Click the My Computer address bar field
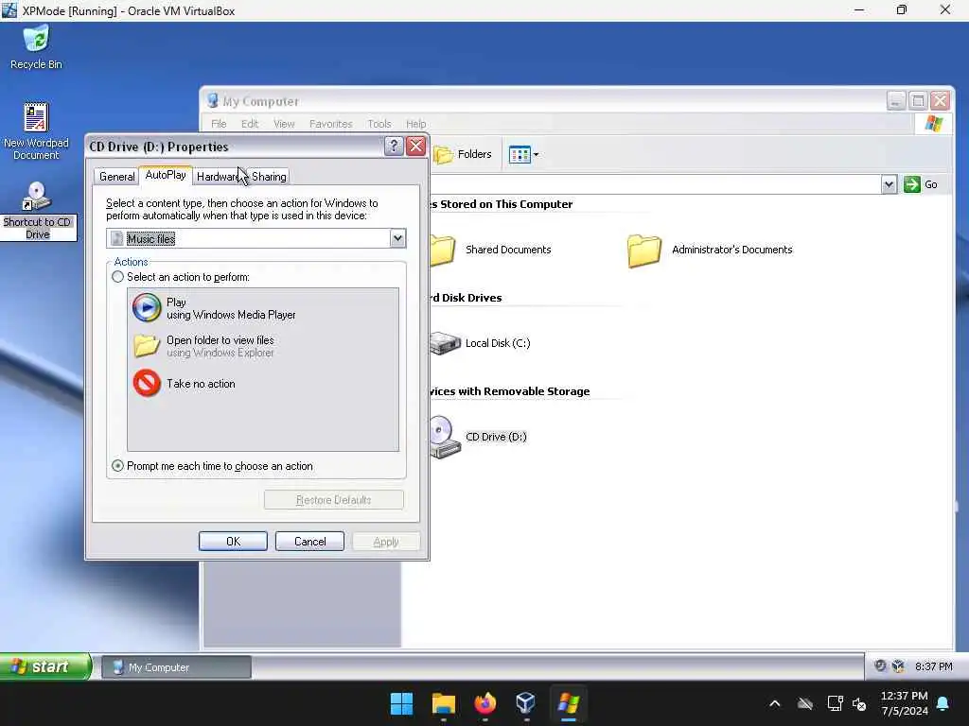 tap(655, 184)
